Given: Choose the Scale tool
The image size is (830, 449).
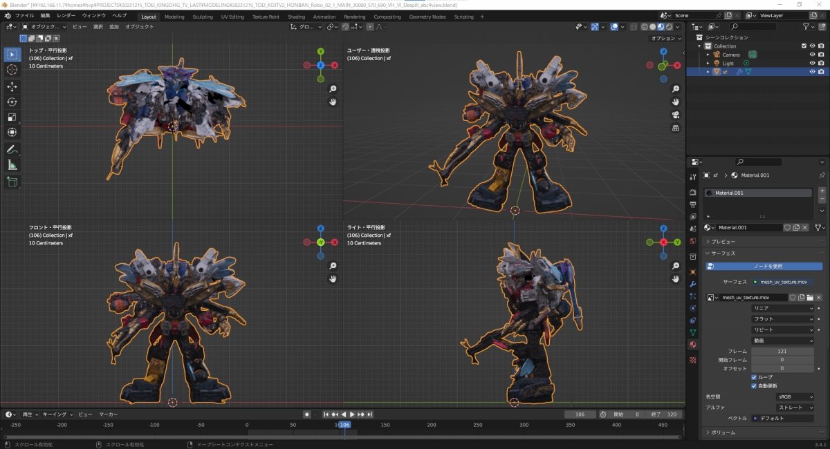Looking at the screenshot, I should click(x=12, y=117).
